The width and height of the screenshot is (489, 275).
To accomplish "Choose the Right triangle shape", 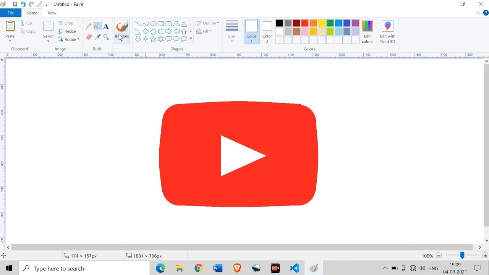I will click(138, 31).
